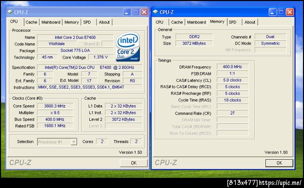Click the Bus Speed value 400.0 MHz
This screenshot has width=304, height=188.
pos(55,119)
